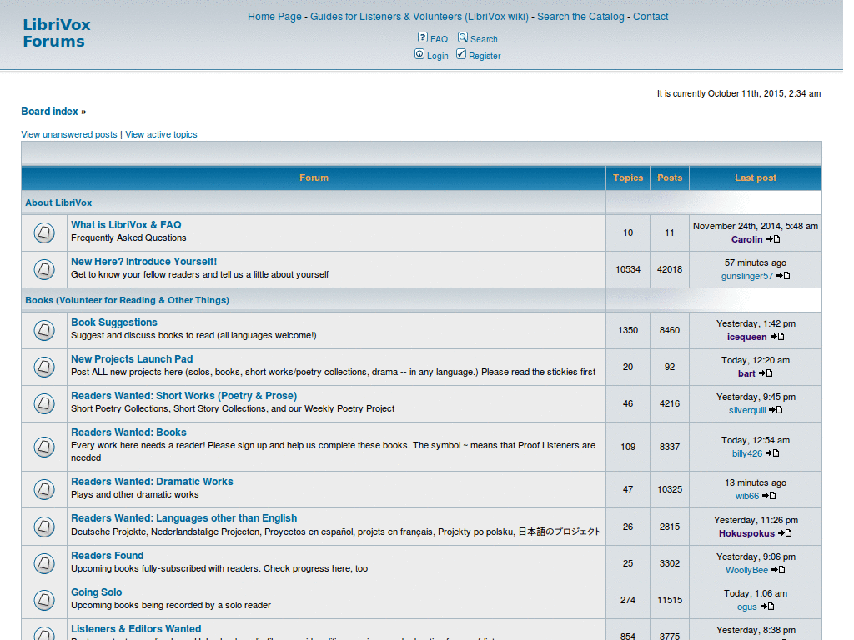Viewport: 854px width, 640px height.
Task: Open latest post icon next to Carolin
Action: (x=773, y=239)
